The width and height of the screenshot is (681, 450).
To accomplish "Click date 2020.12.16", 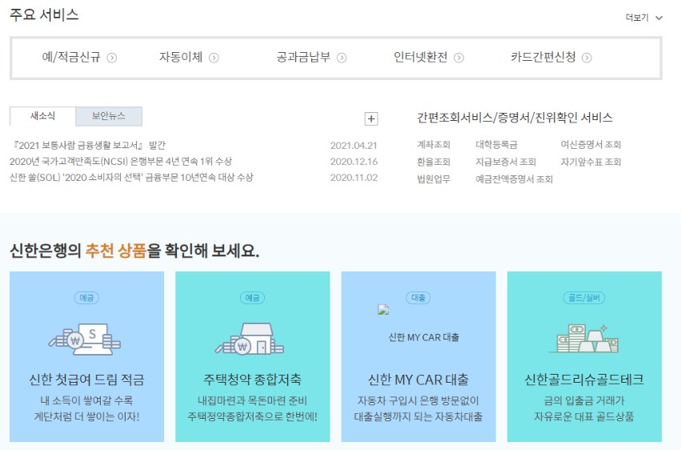I will pos(354,162).
